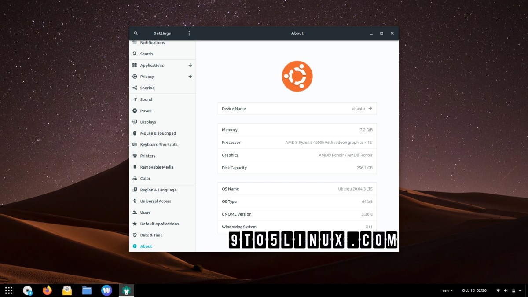Image resolution: width=528 pixels, height=297 pixels.
Task: Click GNOME Version value 3.36.8
Action: click(x=367, y=214)
